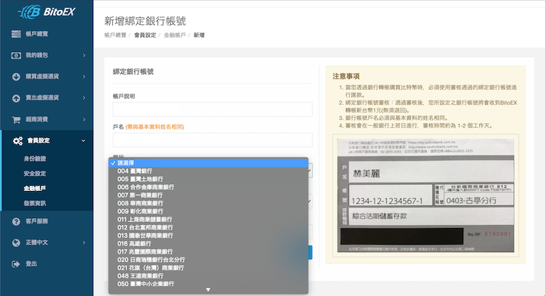Click the question mark icon for 客戶服務
Image resolution: width=545 pixels, height=296 pixels.
[16, 221]
